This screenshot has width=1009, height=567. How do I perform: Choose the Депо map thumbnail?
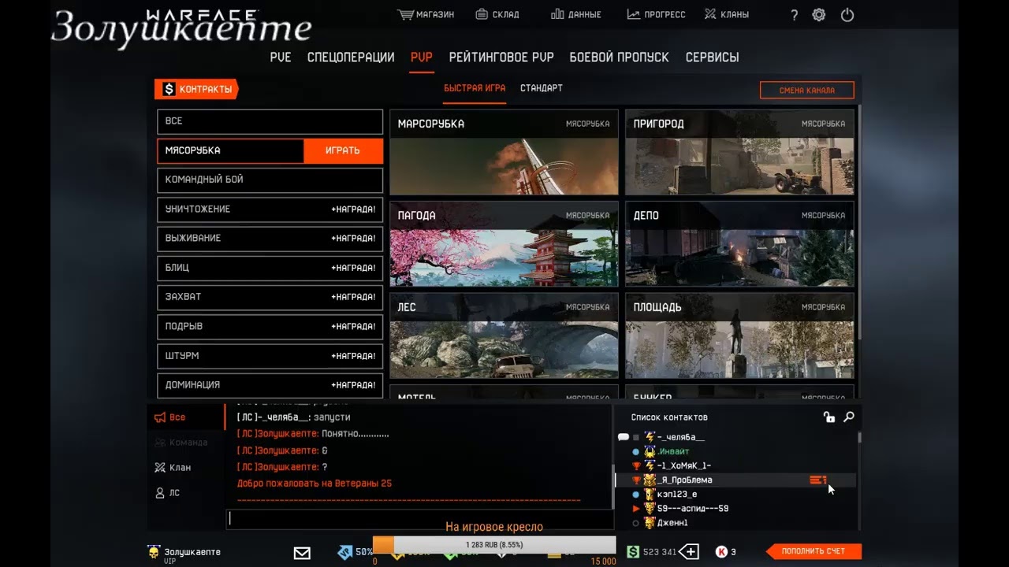coord(739,244)
